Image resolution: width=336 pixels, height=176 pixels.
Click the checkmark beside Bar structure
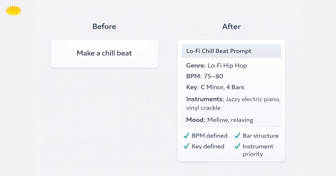pos(237,136)
